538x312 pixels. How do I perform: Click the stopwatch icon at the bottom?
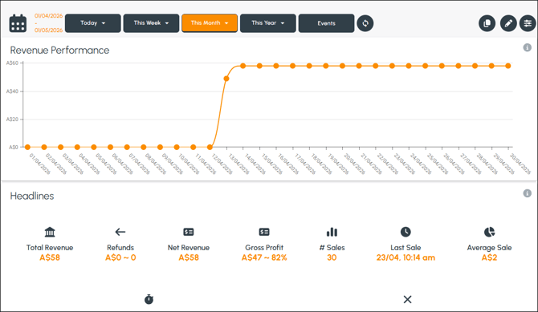point(149,299)
